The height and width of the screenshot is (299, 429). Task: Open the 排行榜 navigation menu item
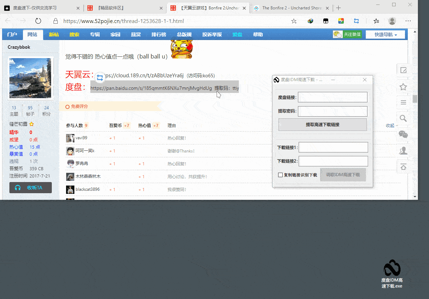[x=159, y=34]
